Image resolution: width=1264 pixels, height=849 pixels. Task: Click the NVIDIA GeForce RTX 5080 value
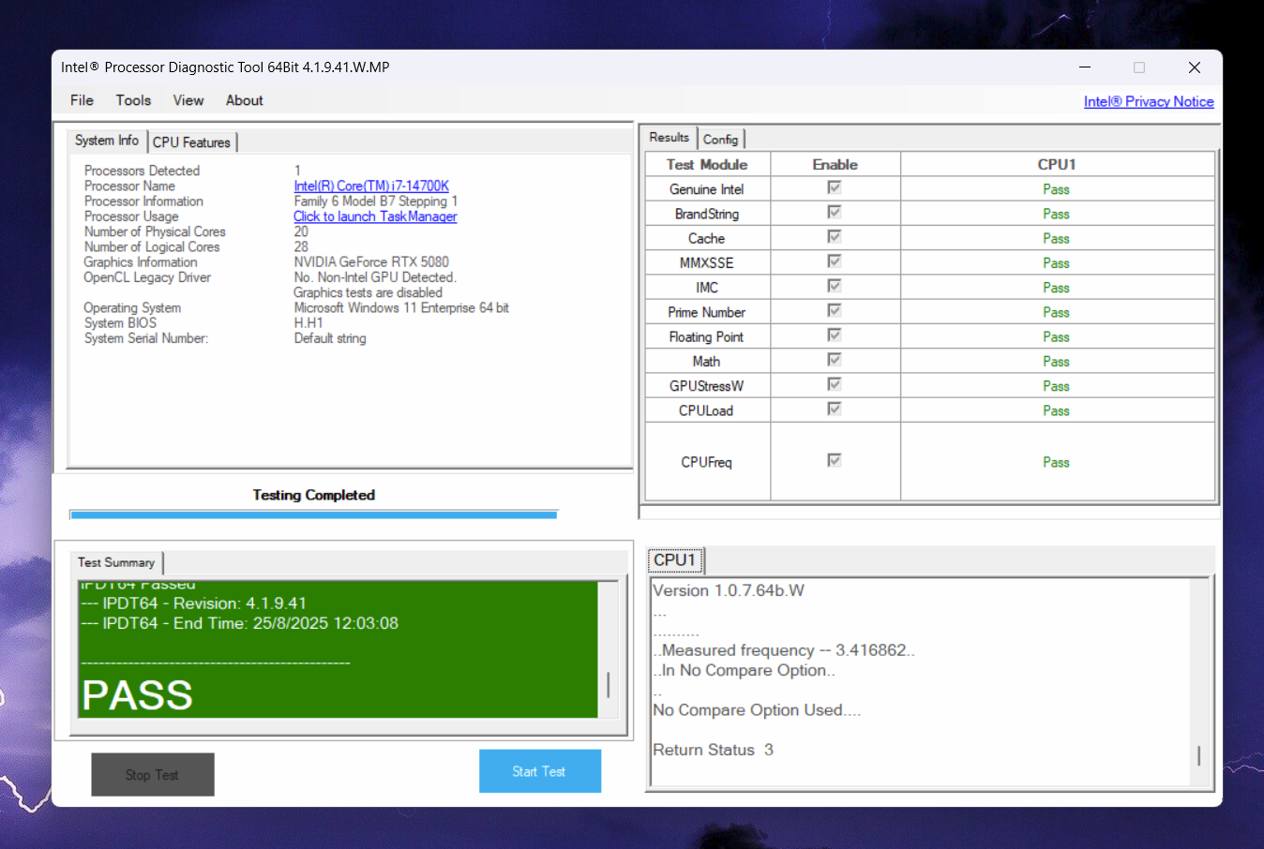(x=371, y=262)
